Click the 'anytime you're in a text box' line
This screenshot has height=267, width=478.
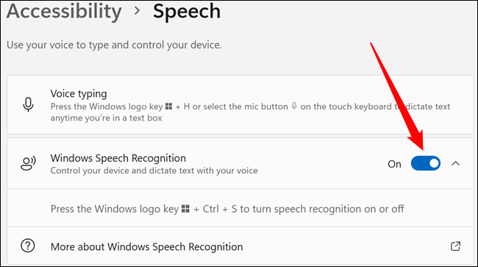pos(106,118)
